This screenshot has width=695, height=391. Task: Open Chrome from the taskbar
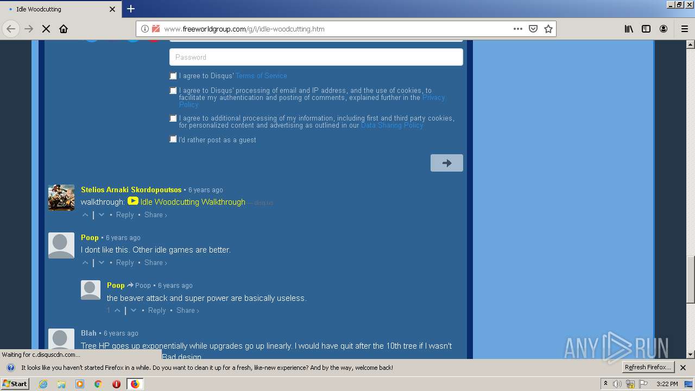pos(98,384)
